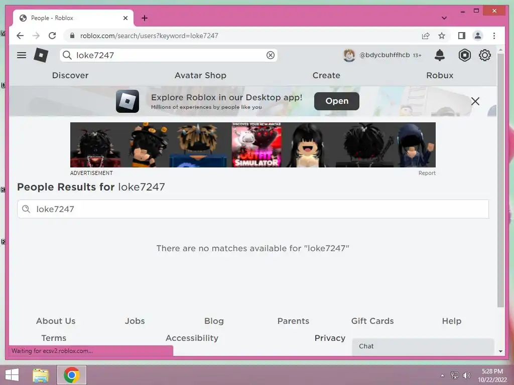The height and width of the screenshot is (385, 514).
Task: Click the Outfit Simulator advertisement banner
Action: (x=253, y=145)
